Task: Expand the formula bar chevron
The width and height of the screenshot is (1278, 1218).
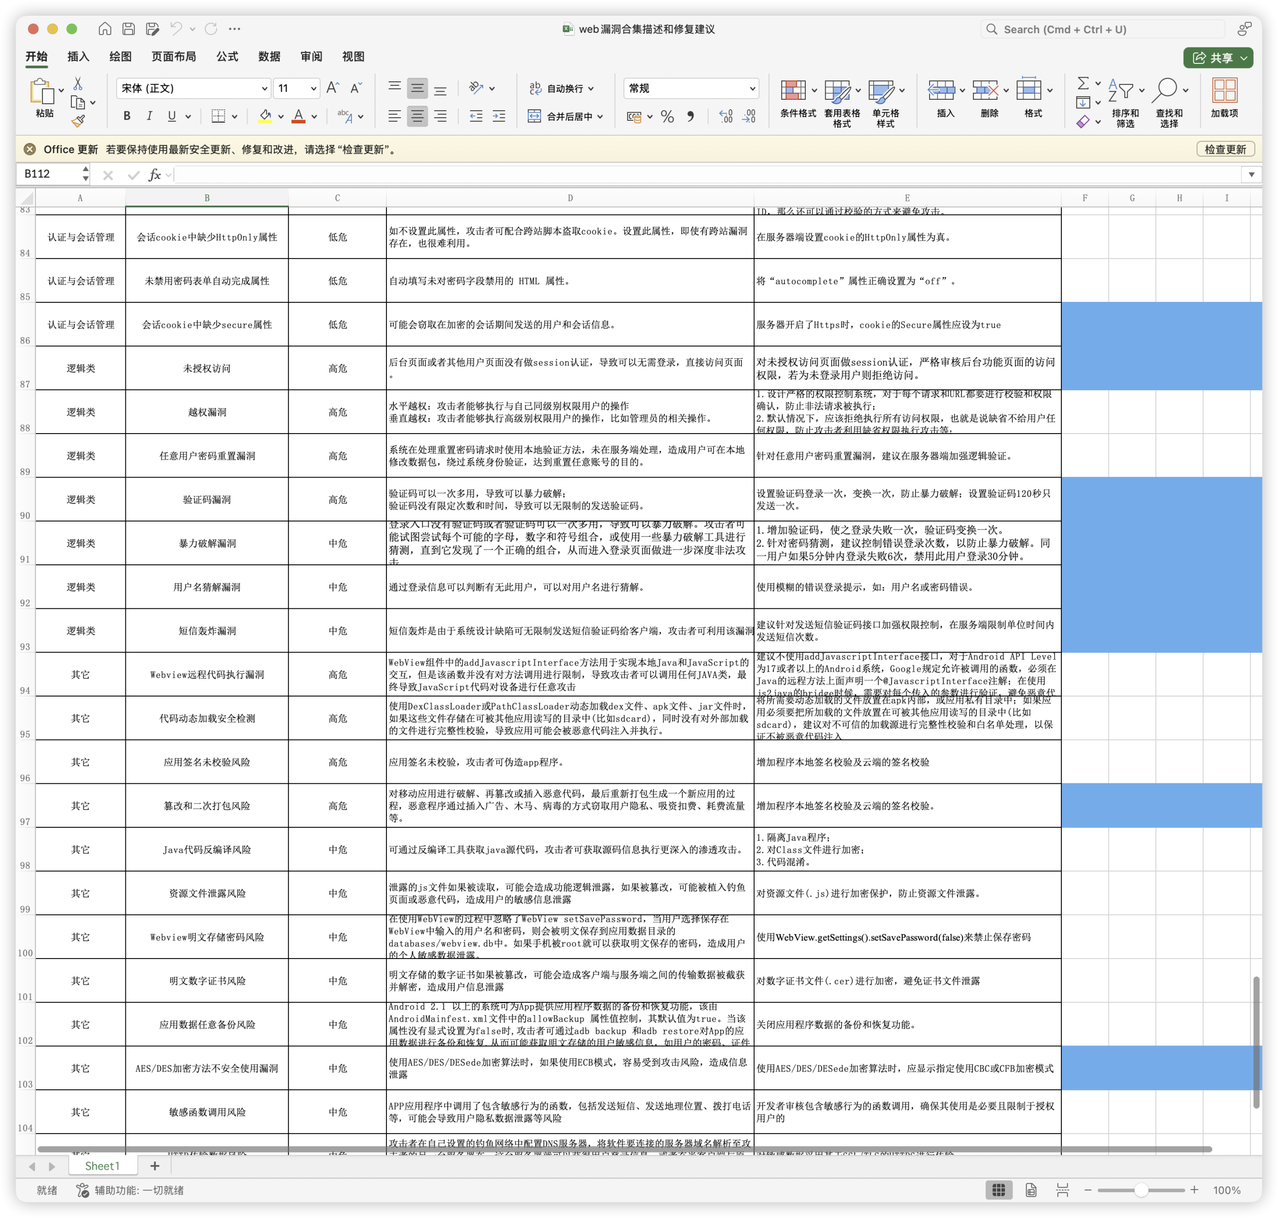Action: click(1252, 174)
